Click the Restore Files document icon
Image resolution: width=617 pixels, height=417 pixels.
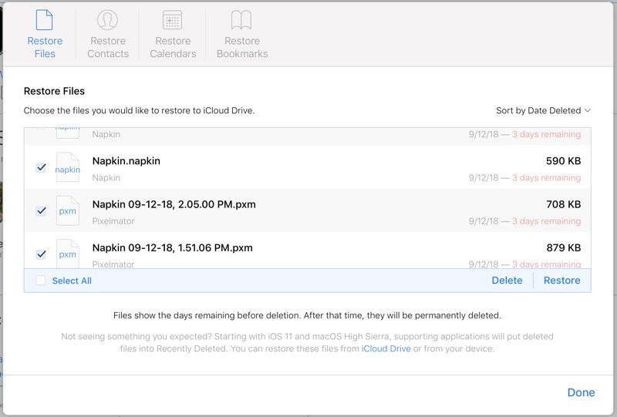pos(44,20)
